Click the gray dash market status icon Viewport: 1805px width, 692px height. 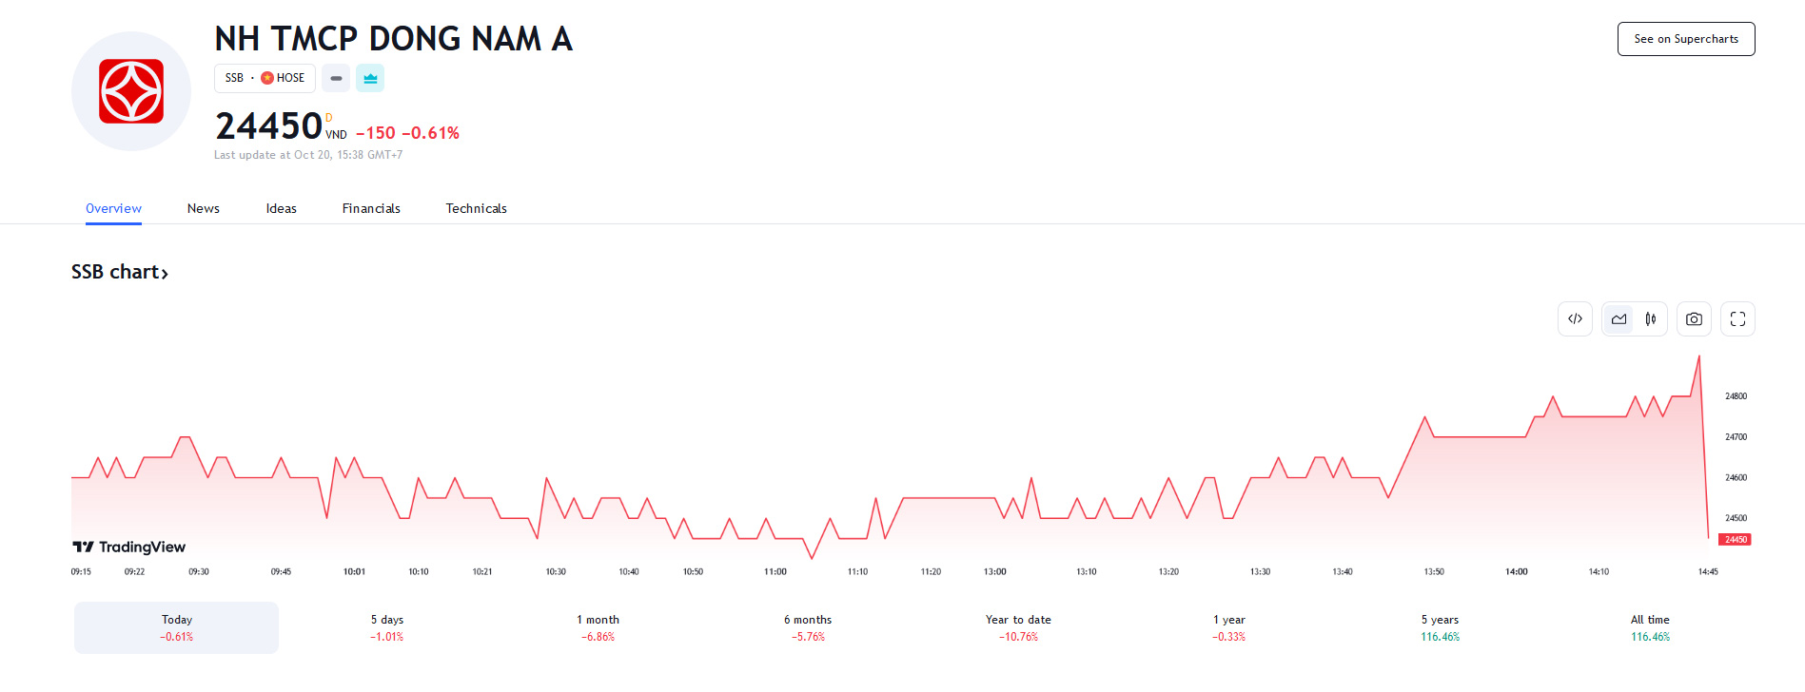pyautogui.click(x=336, y=78)
